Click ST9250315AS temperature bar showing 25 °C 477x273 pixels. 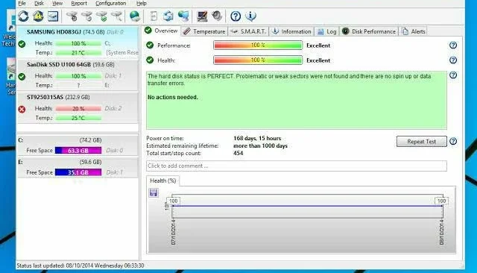coord(78,118)
